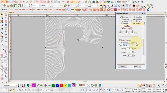The height and width of the screenshot is (93, 167).
Task: Click the color picker eyedropper icon
Action: [x=38, y=85]
